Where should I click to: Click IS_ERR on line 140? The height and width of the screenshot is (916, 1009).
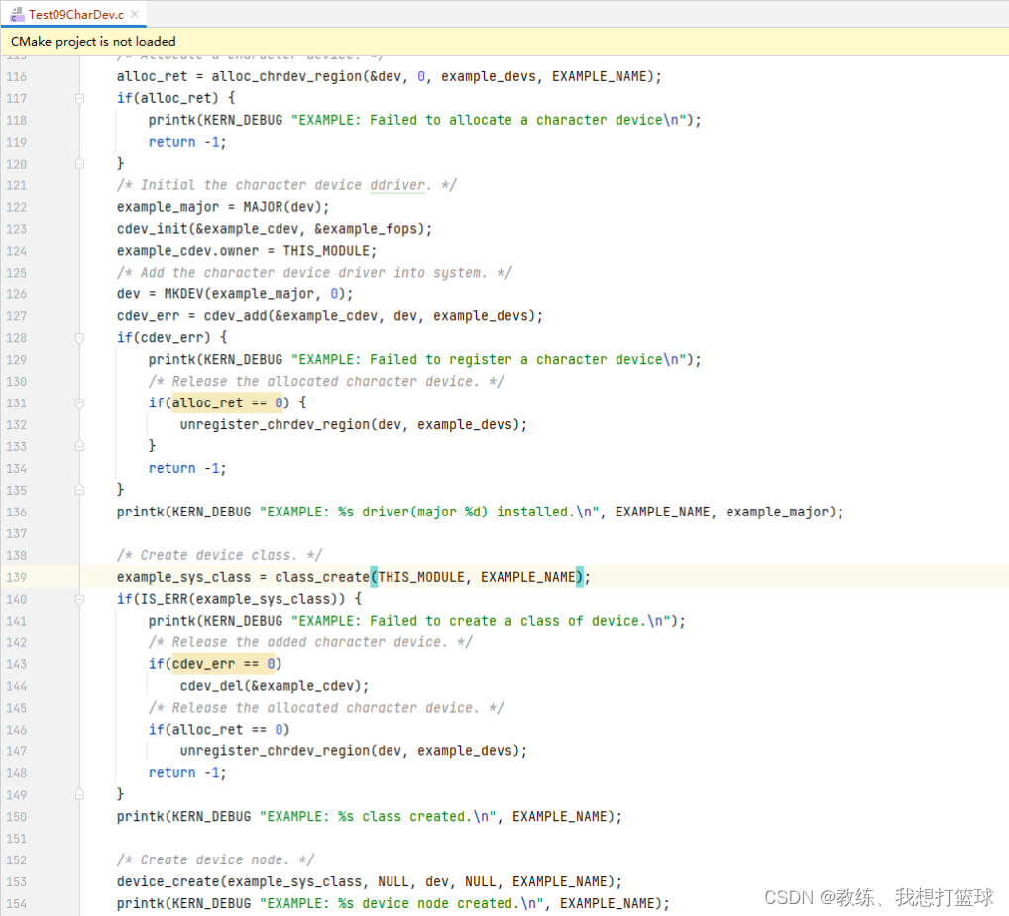click(x=165, y=600)
